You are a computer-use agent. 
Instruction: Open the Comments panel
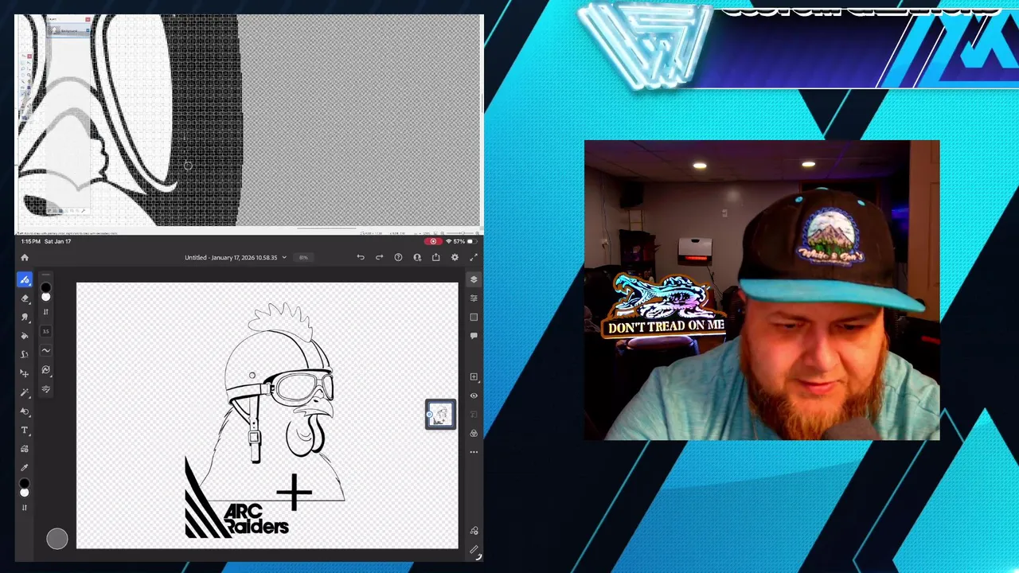[x=474, y=336]
